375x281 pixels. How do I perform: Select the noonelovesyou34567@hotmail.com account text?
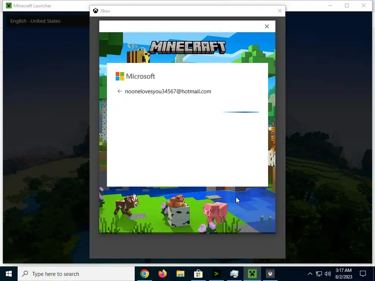[x=168, y=91]
